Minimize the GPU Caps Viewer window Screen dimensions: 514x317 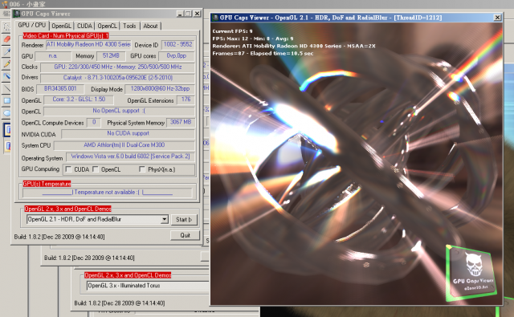click(180, 14)
